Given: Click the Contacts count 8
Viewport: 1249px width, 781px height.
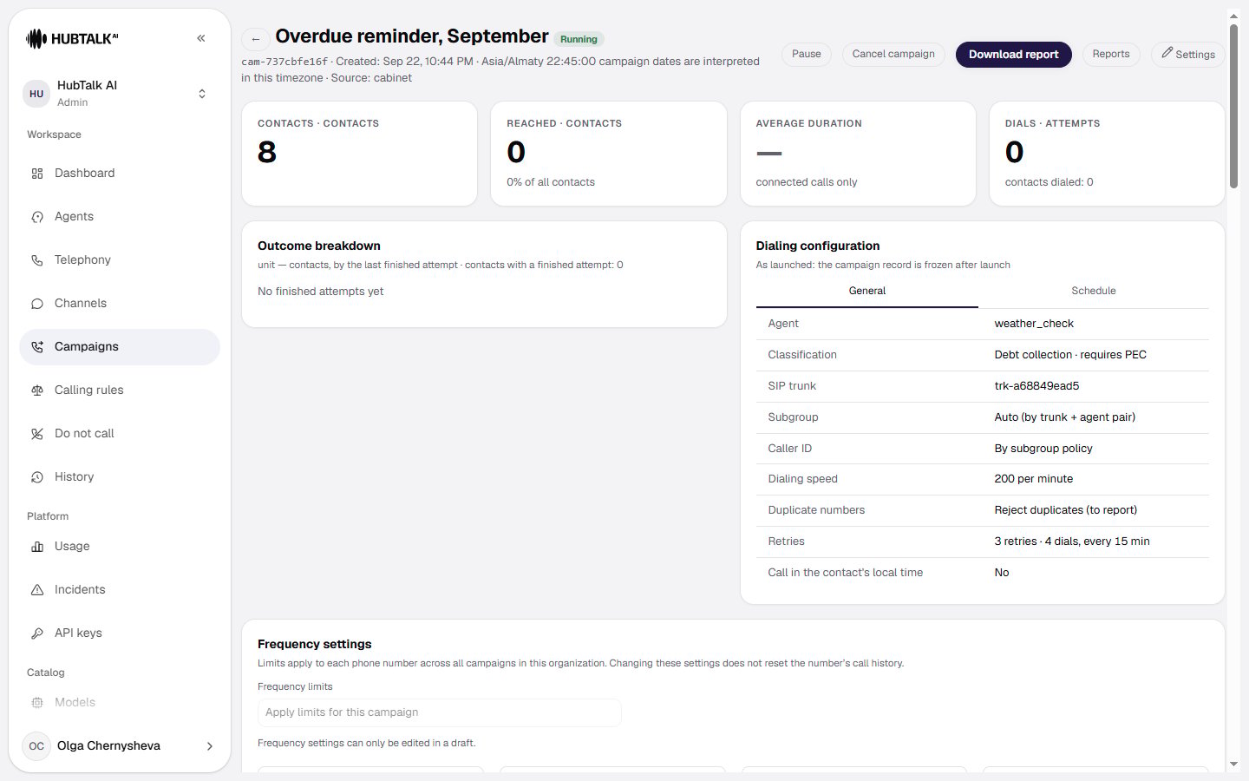Looking at the screenshot, I should click(x=267, y=152).
